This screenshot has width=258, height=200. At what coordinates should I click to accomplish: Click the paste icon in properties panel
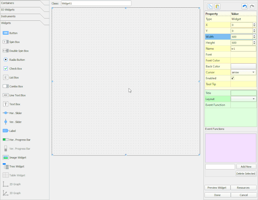pyautogui.click(x=217, y=6)
